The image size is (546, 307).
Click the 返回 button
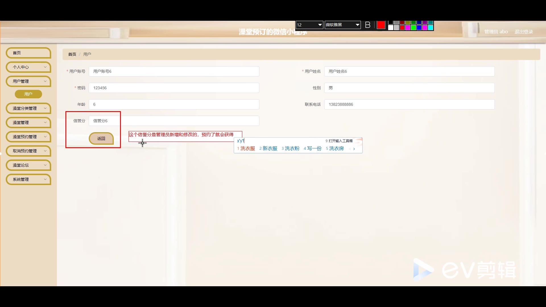(101, 138)
